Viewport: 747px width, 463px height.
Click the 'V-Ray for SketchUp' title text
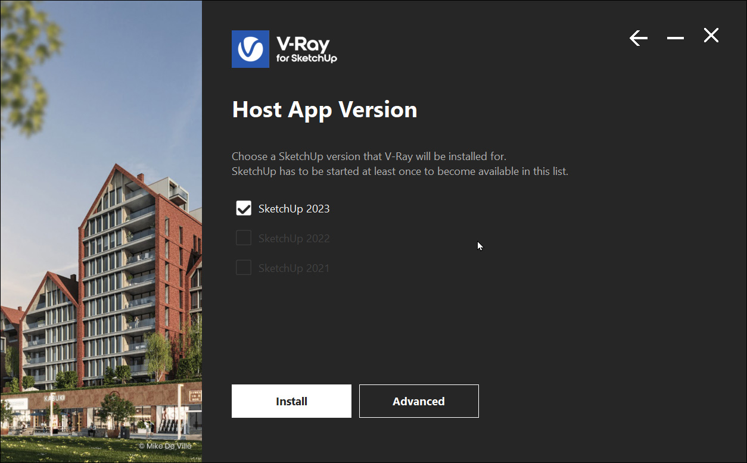click(x=307, y=49)
